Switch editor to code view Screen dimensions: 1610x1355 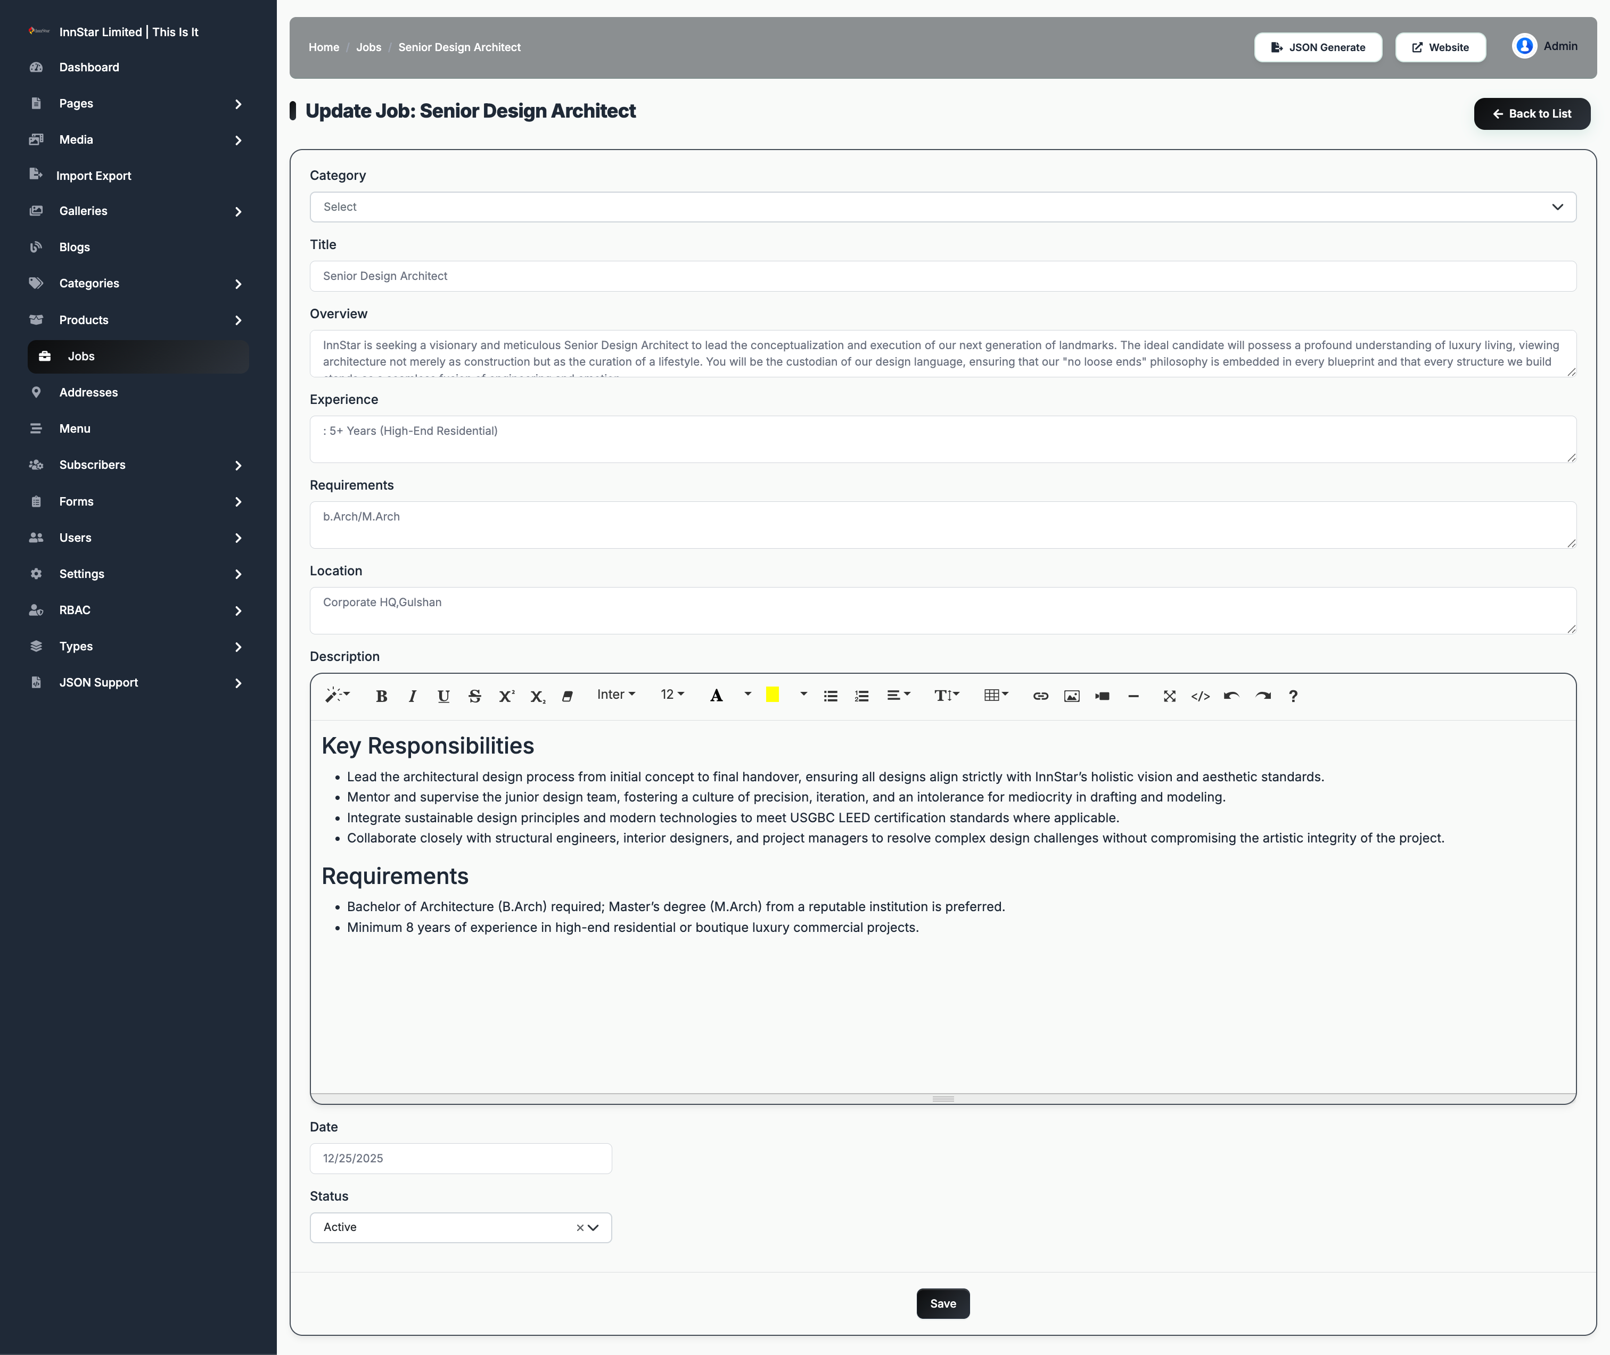(1201, 696)
